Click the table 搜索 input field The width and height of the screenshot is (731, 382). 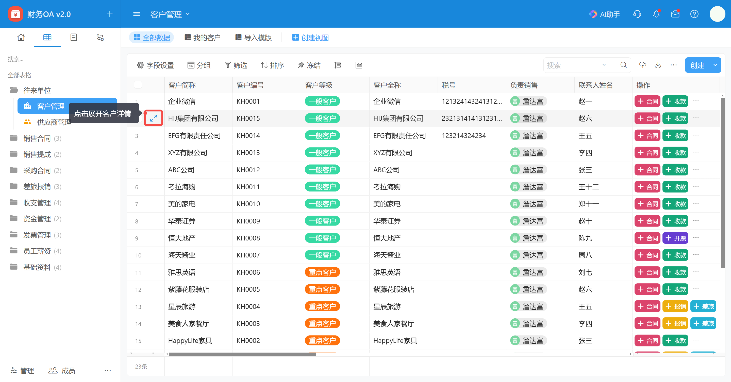tap(573, 65)
